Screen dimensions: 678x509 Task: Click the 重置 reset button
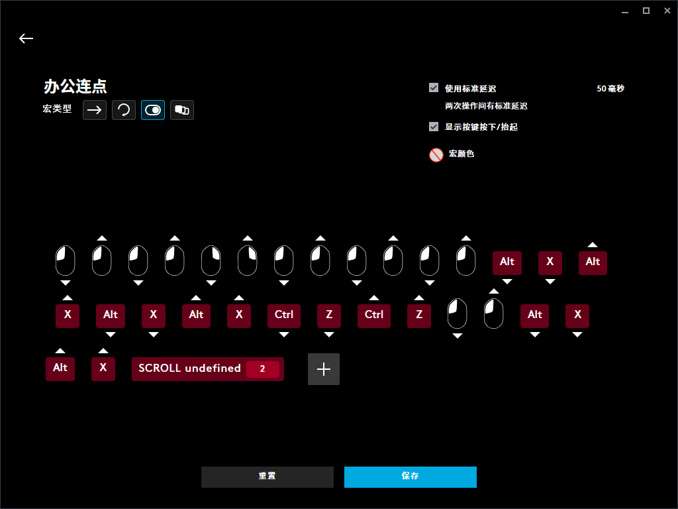[x=267, y=477]
